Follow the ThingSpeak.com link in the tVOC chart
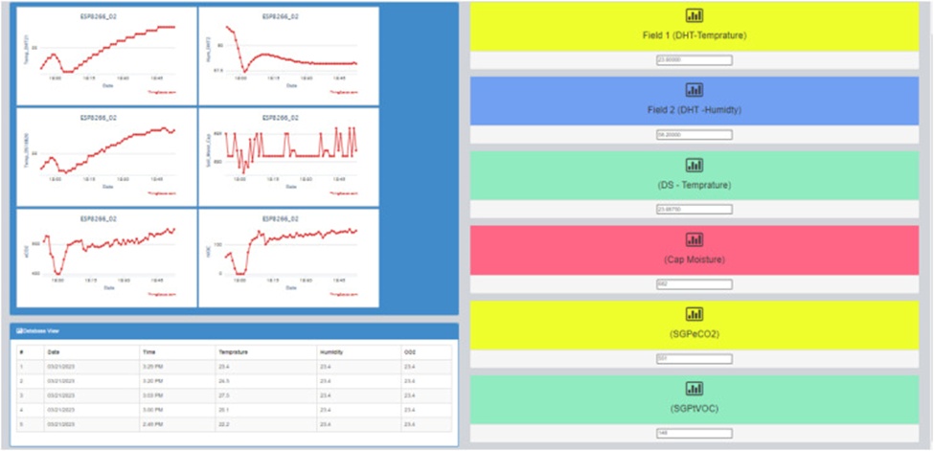The height and width of the screenshot is (451, 934). 343,294
